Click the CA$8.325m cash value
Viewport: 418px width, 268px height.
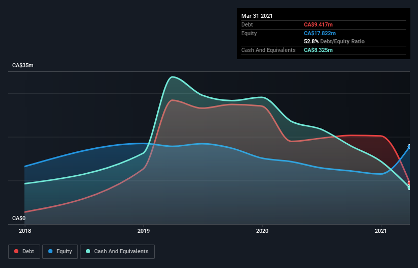318,50
